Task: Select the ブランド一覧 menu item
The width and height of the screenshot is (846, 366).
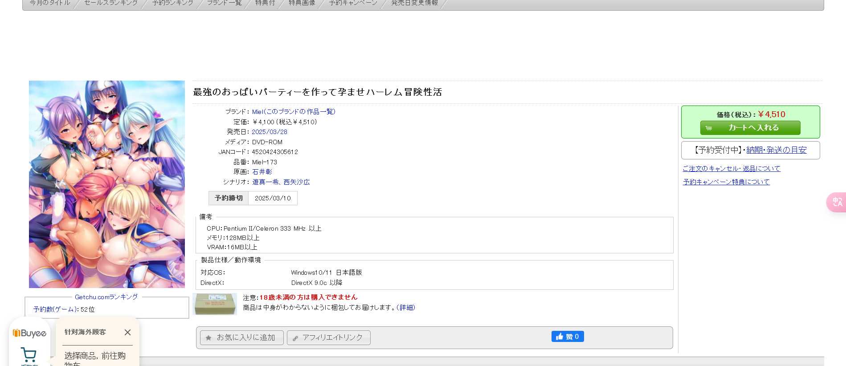Action: [224, 3]
